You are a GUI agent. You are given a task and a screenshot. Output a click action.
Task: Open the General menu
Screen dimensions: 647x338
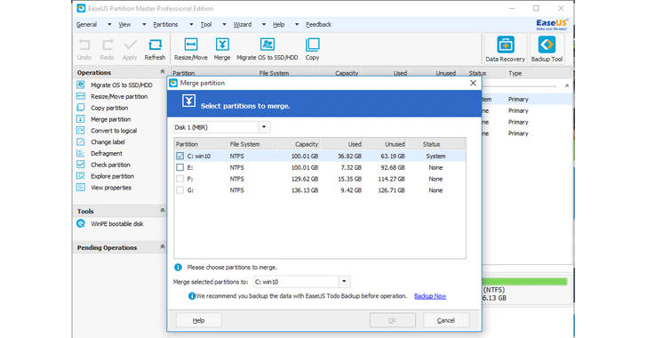tap(87, 24)
